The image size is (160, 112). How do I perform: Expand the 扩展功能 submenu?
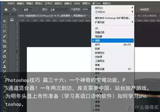(113, 22)
